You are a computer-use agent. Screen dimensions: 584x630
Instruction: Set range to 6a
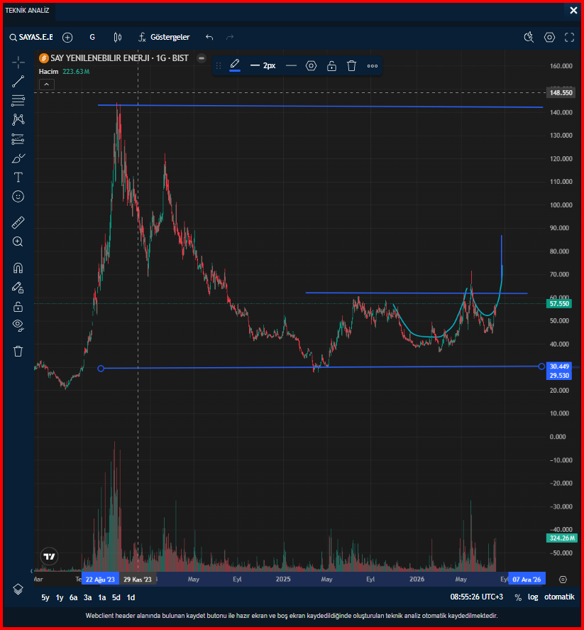pyautogui.click(x=73, y=597)
